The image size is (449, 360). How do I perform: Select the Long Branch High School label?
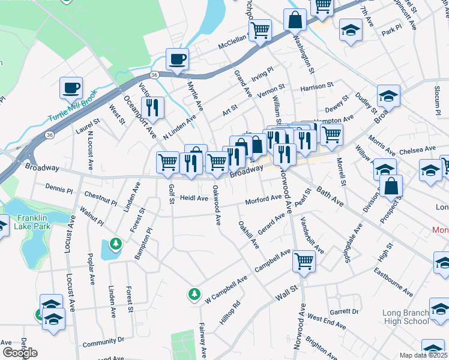(x=406, y=317)
